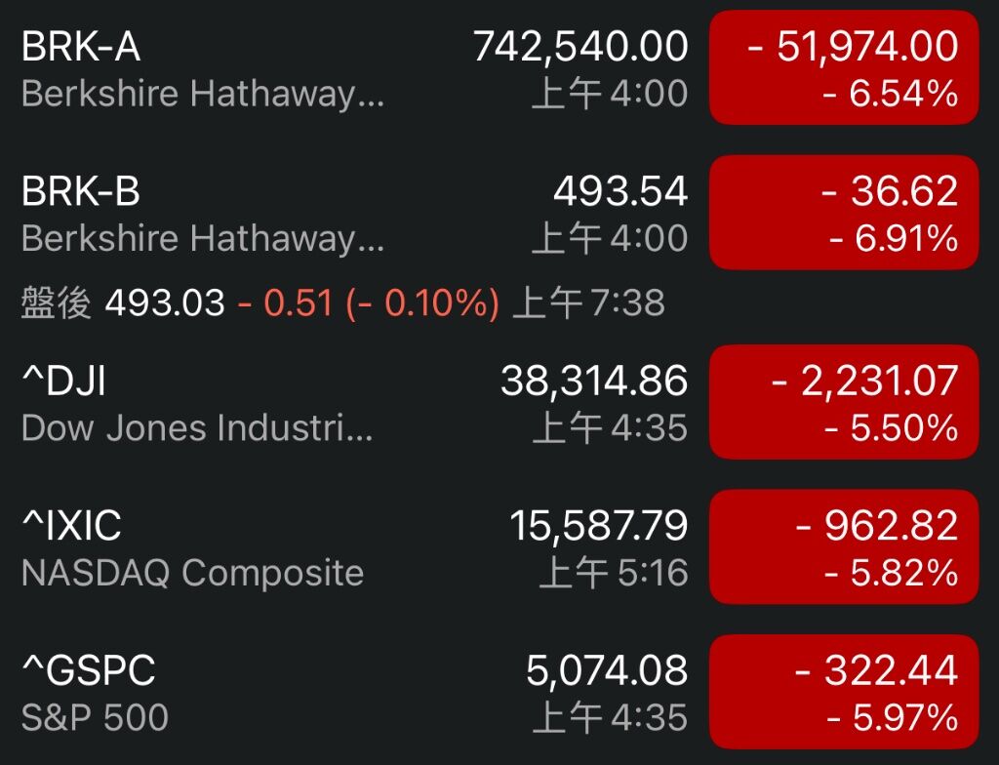The height and width of the screenshot is (765, 999).
Task: Tap the NASDAQ Composite price 15,587.79
Action: coord(599,527)
